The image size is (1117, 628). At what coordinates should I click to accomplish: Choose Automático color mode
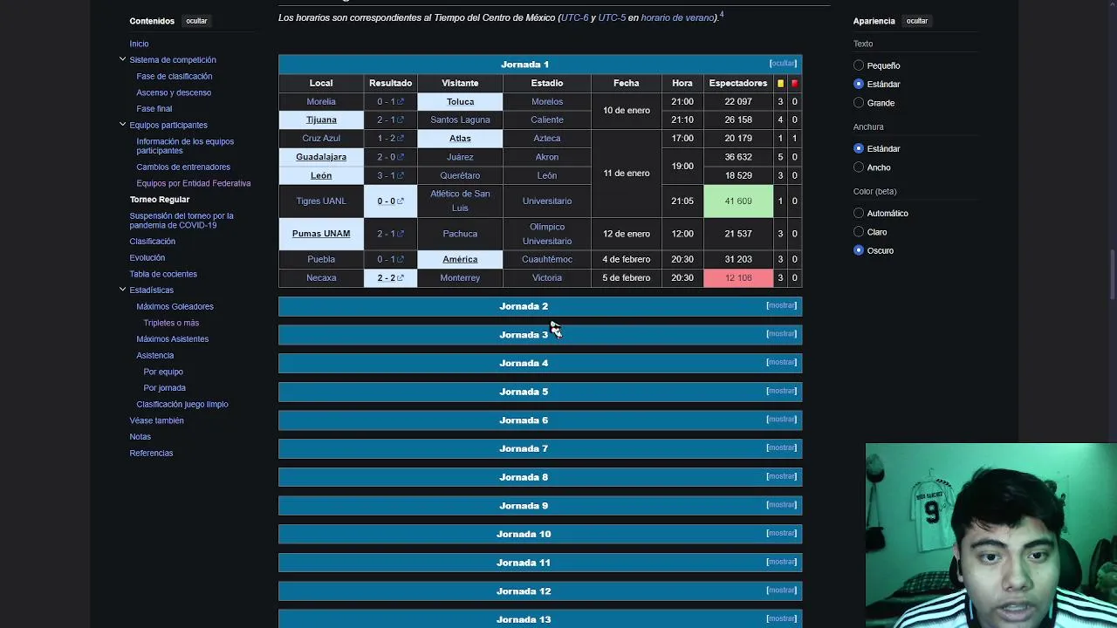(x=859, y=213)
